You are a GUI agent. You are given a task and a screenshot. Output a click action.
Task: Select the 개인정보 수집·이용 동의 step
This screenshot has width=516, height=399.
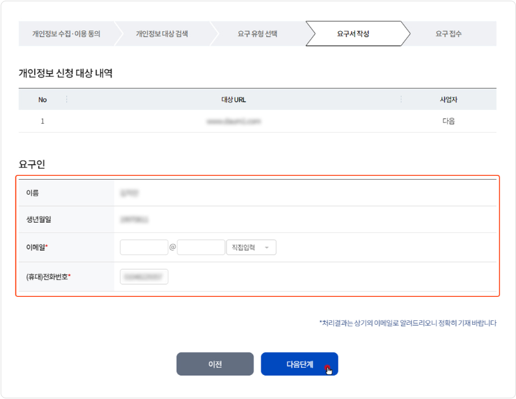[x=66, y=34]
